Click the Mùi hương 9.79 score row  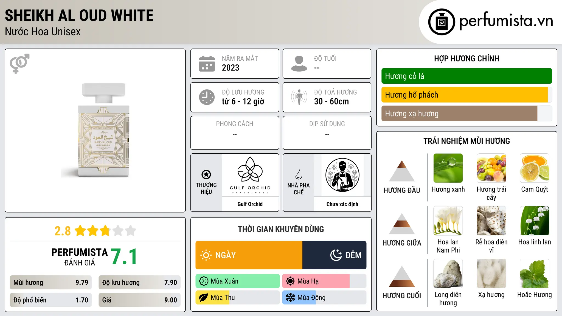click(51, 283)
